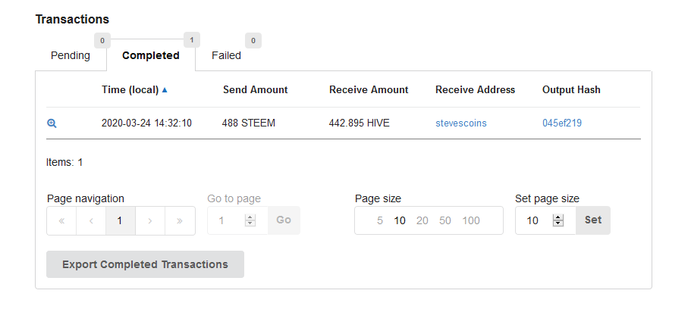
Task: Select page 1 in the page navigation
Action: (121, 220)
